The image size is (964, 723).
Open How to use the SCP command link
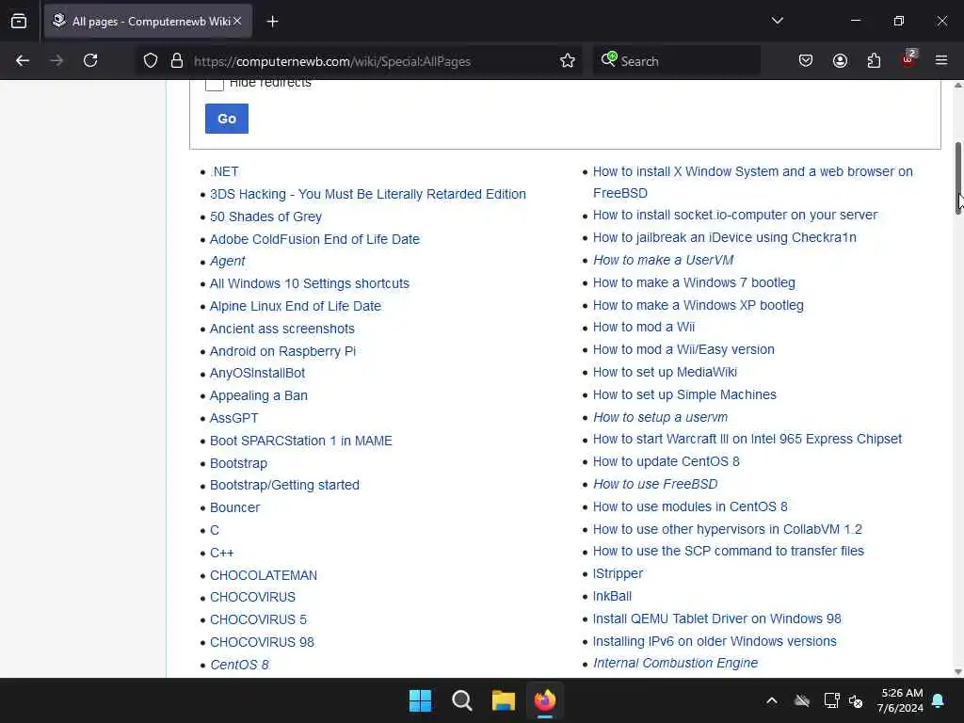click(728, 551)
